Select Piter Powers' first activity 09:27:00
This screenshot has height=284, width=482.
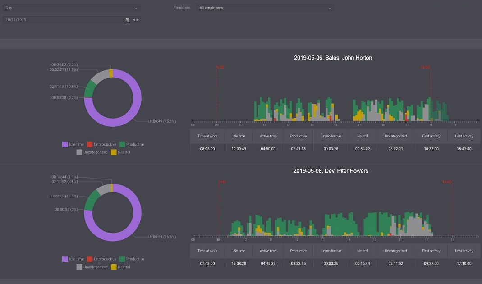pos(432,263)
